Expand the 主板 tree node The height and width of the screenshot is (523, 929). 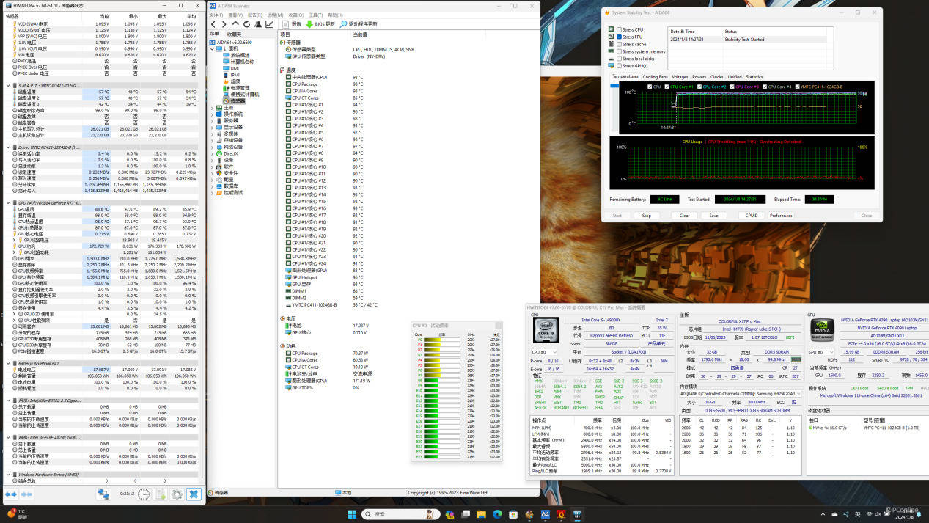(213, 108)
